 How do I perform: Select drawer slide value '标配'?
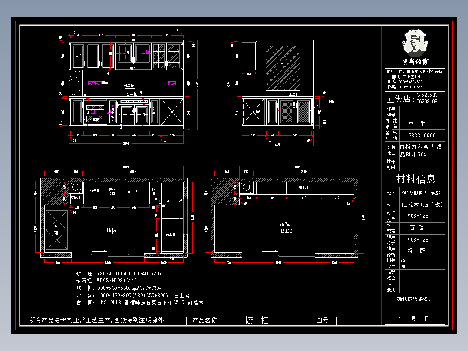pyautogui.click(x=417, y=251)
